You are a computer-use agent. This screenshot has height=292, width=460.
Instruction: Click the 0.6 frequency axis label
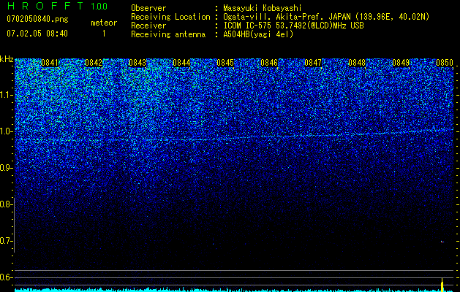(x=5, y=277)
